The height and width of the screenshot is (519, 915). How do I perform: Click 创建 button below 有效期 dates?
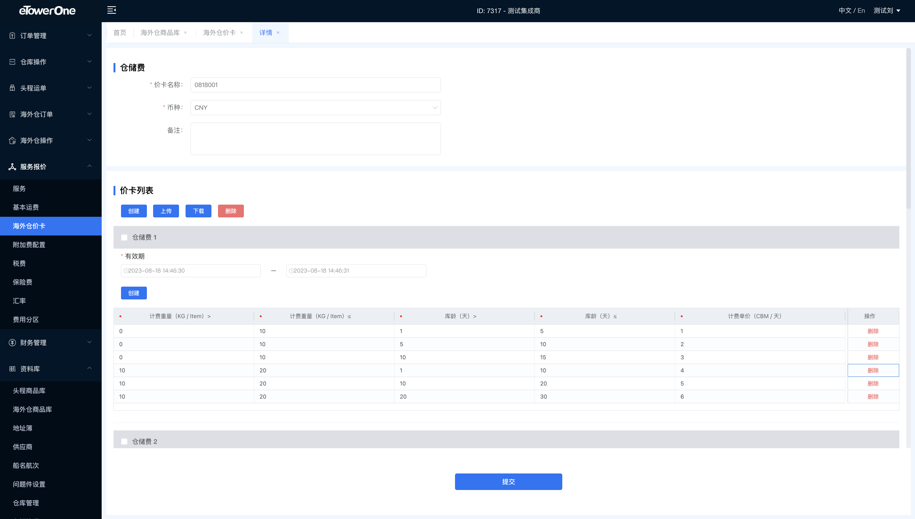[x=133, y=293]
